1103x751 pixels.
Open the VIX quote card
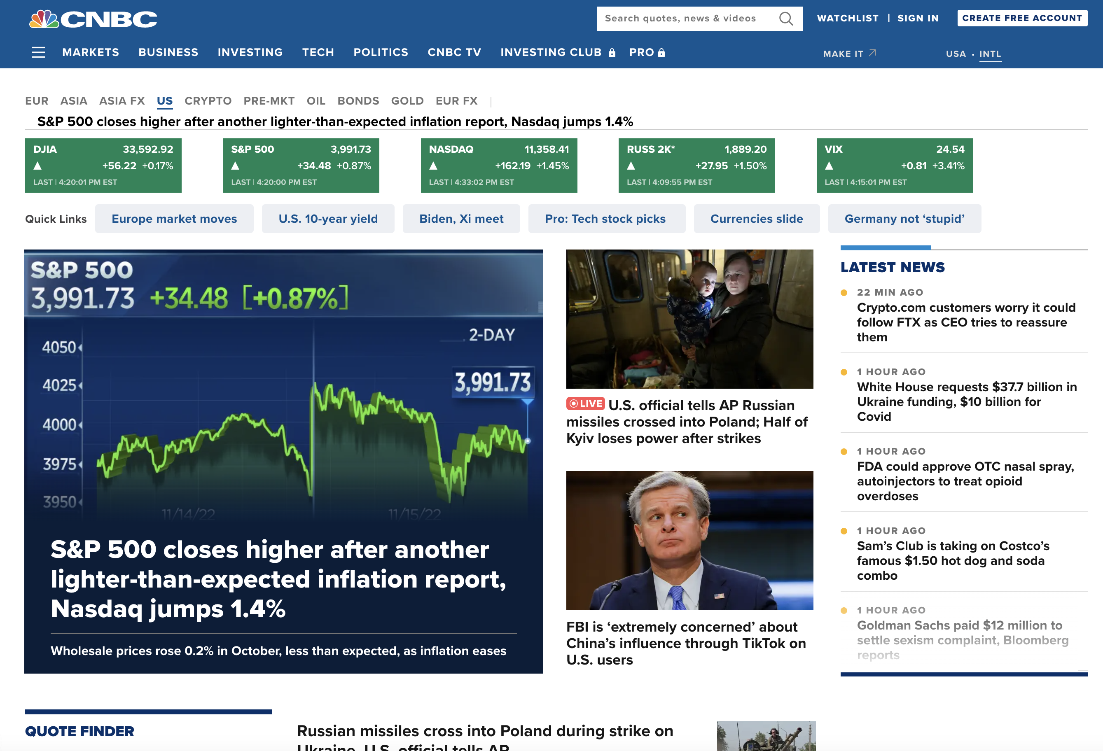[895, 166]
